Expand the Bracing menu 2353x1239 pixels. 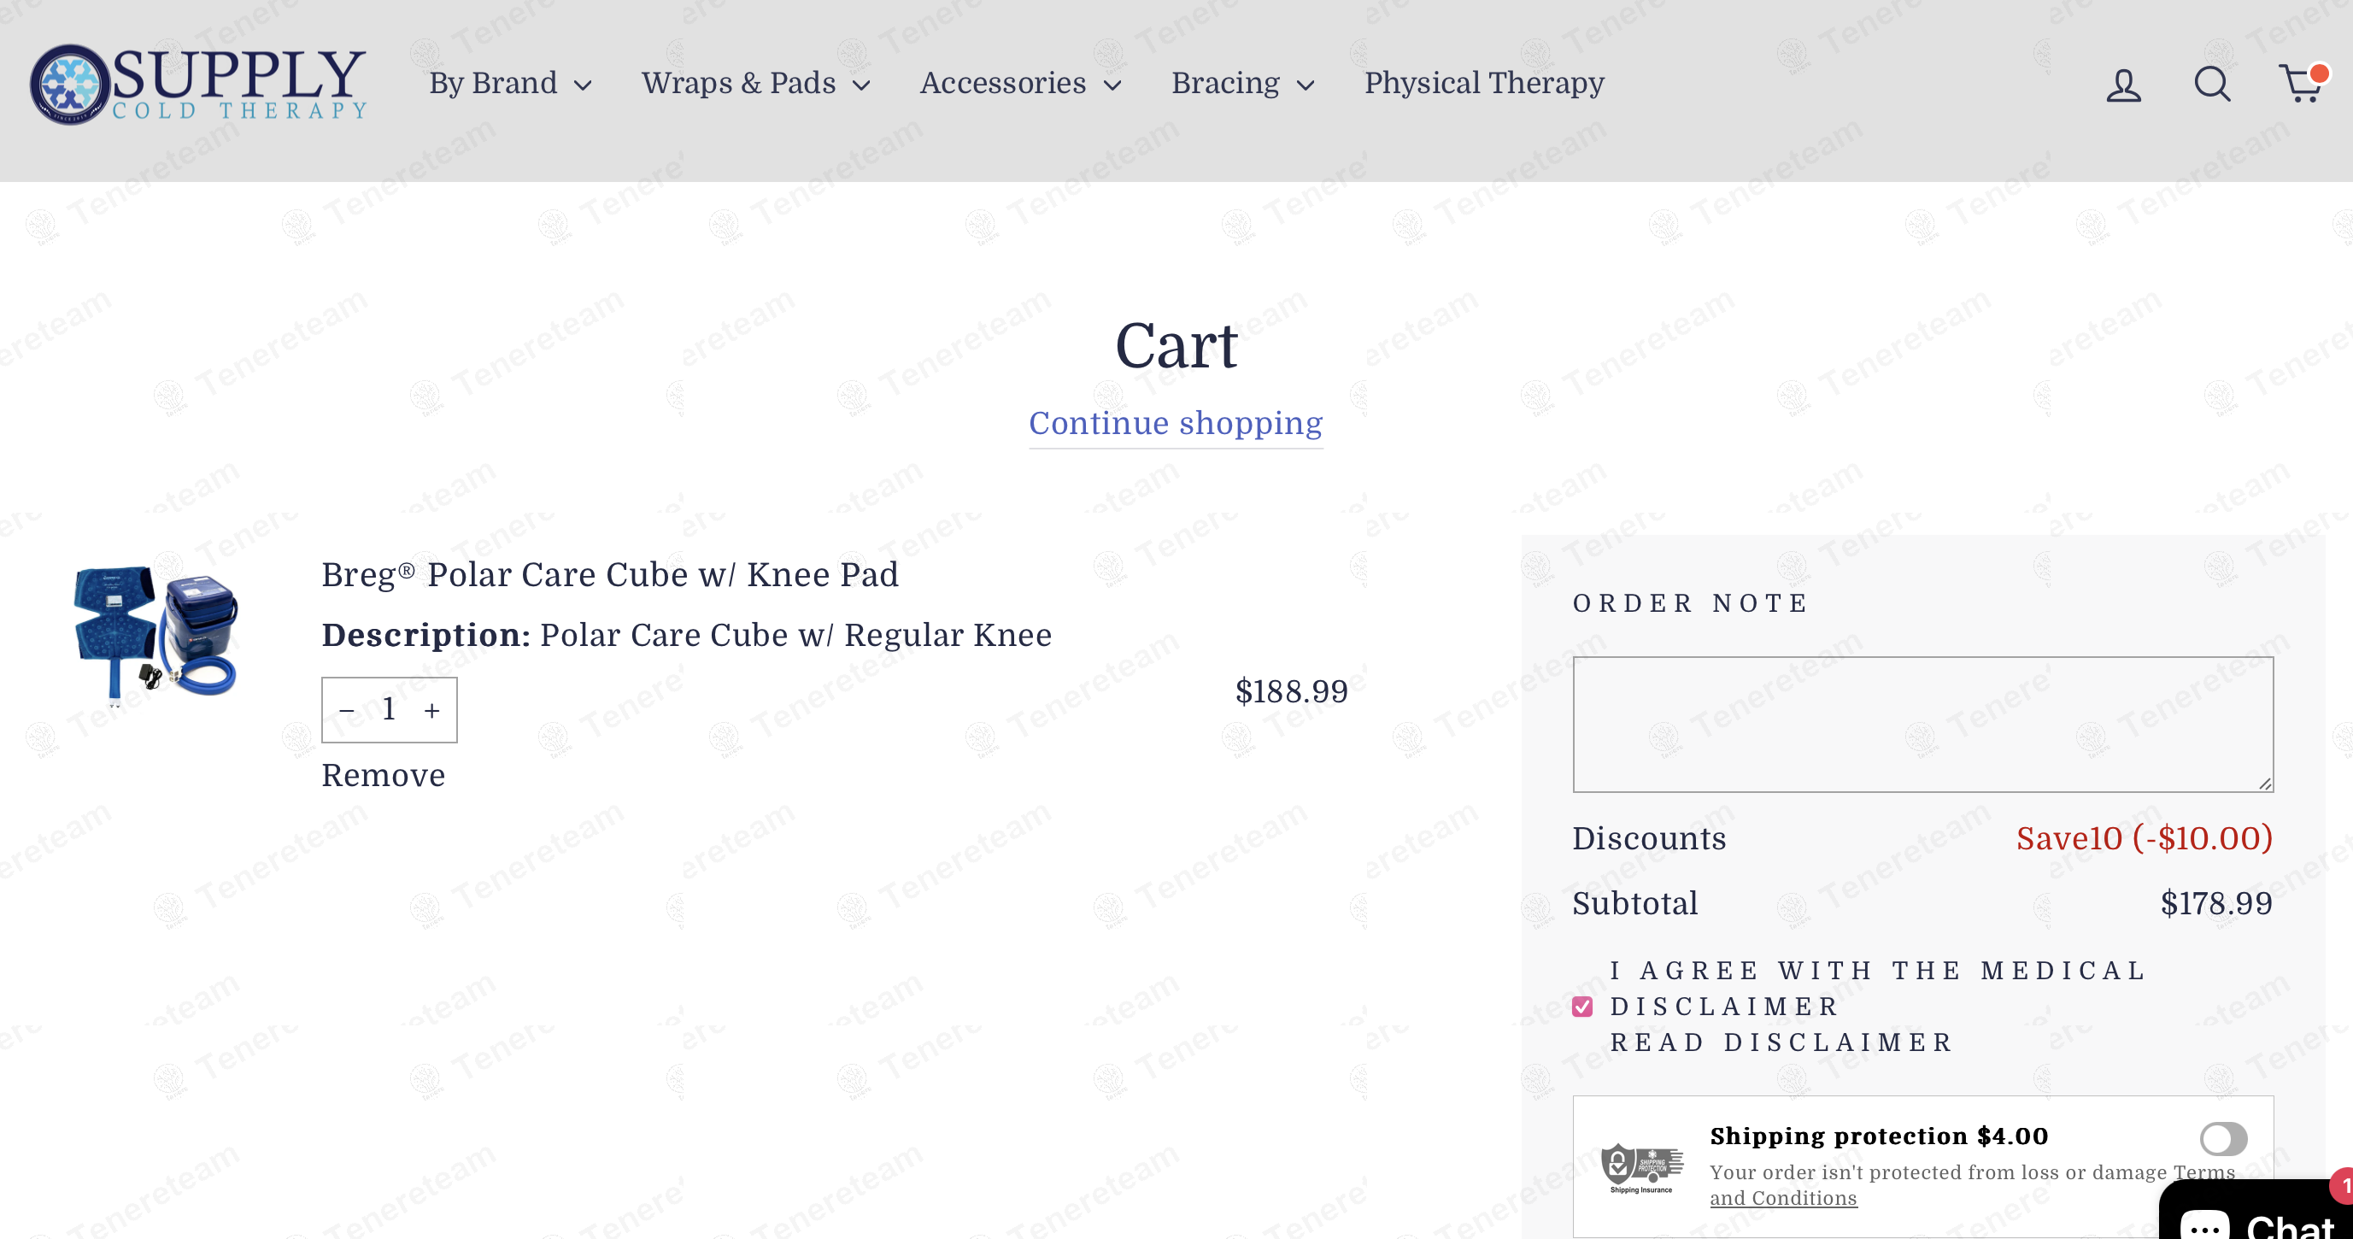1242,83
